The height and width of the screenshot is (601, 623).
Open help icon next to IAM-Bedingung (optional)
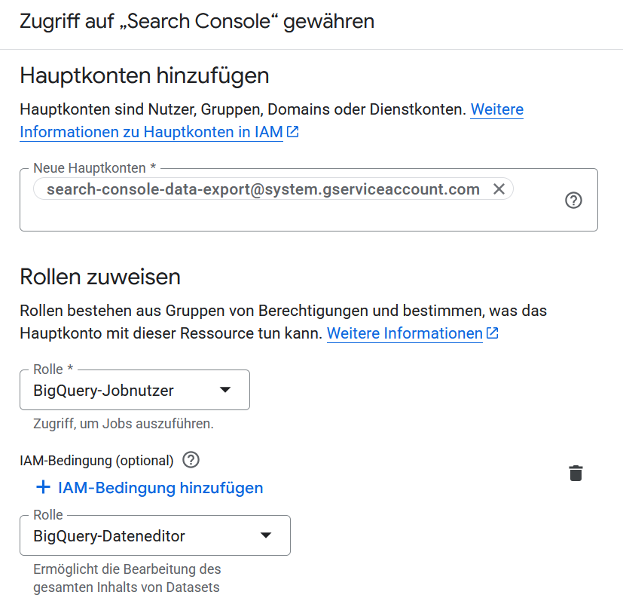coord(191,460)
